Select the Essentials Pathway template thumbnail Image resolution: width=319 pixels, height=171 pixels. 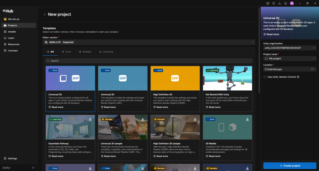(x=70, y=127)
